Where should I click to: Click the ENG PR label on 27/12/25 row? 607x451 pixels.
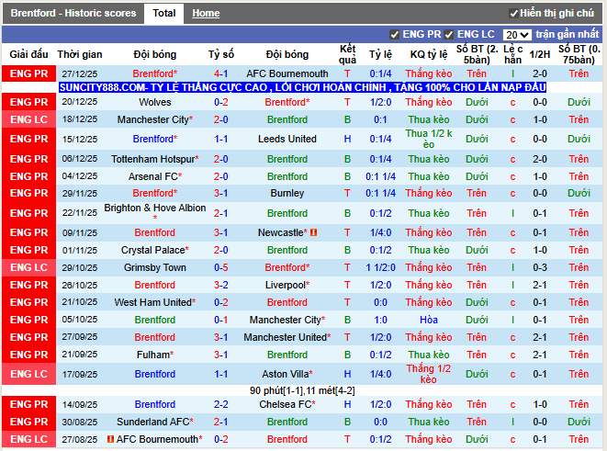pyautogui.click(x=29, y=73)
